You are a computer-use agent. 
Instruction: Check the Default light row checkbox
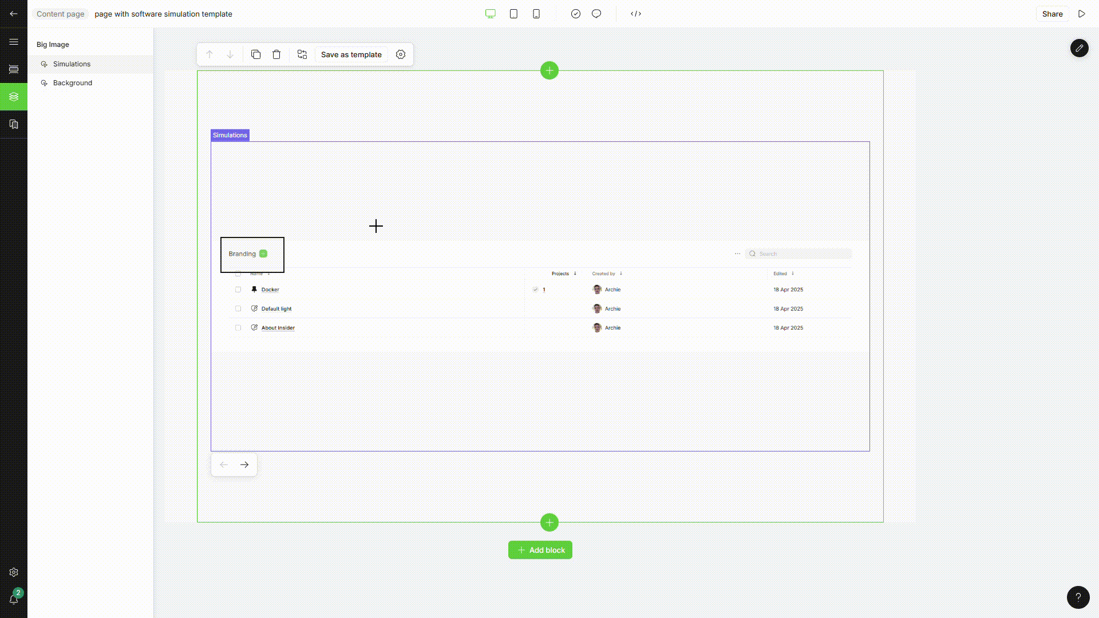(x=238, y=308)
